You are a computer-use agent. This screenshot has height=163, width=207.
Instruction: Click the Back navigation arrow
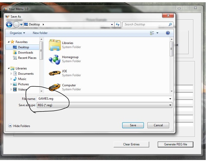(9, 24)
